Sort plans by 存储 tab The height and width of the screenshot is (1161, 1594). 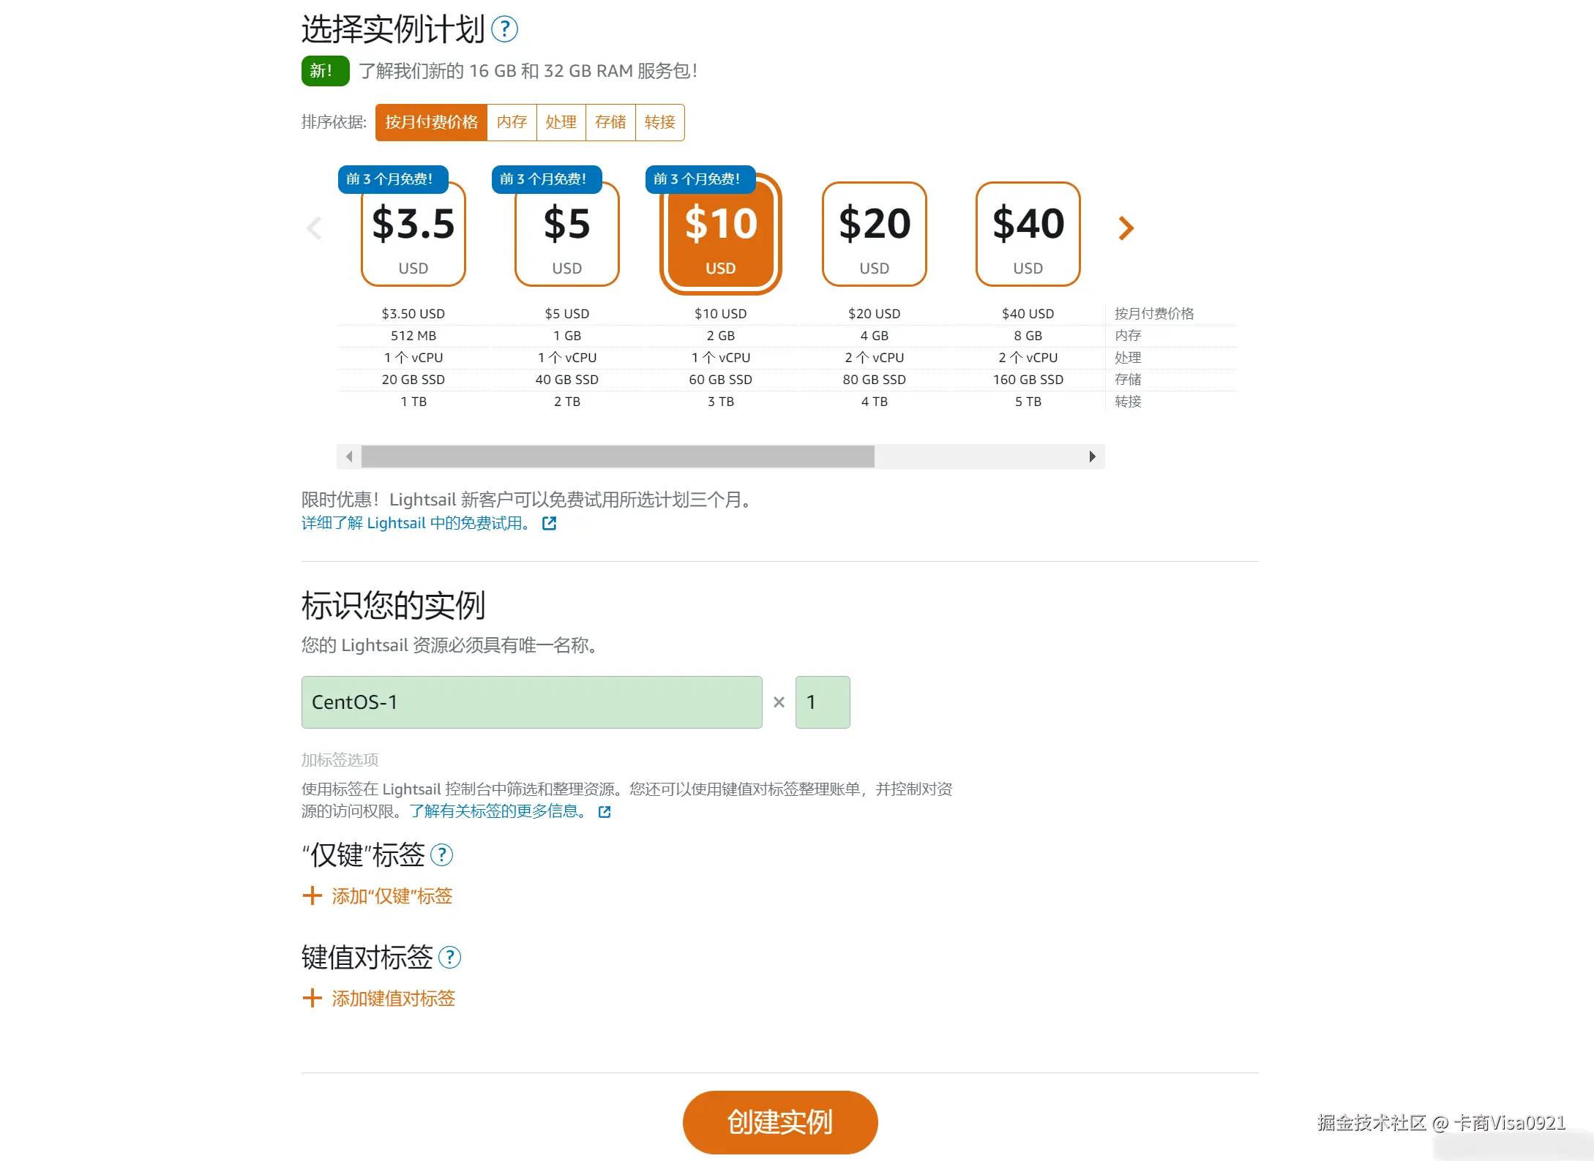(610, 122)
